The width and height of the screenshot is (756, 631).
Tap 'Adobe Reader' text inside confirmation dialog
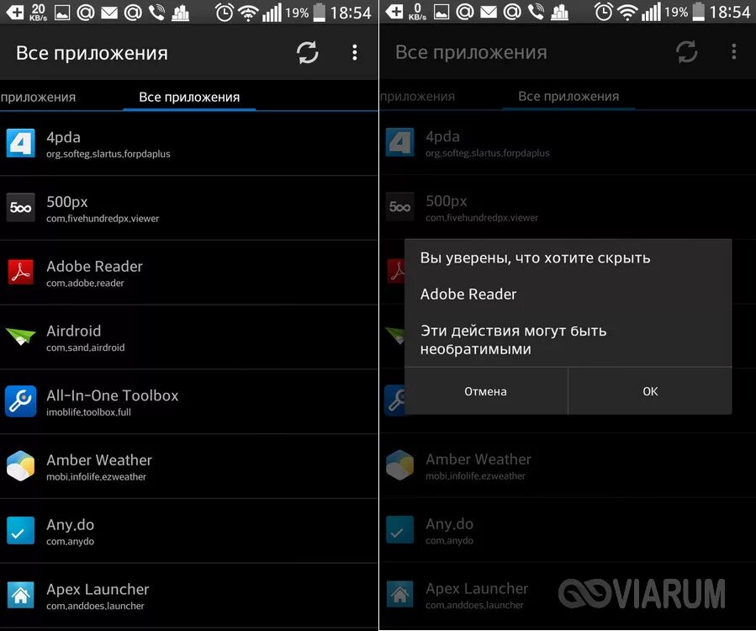click(468, 294)
